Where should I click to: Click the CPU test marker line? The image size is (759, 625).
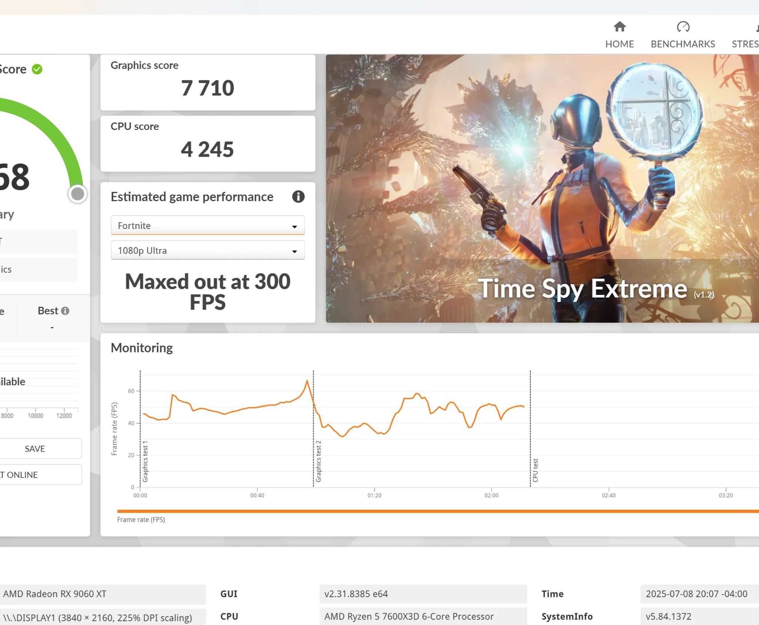pos(530,429)
